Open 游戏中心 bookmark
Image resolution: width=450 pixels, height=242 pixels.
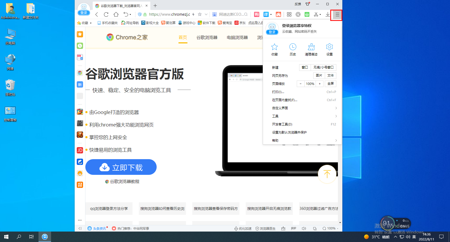[x=187, y=23]
